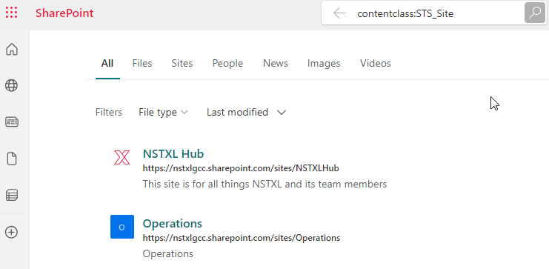Switch to the Videos tab
The image size is (549, 269).
[x=376, y=64]
